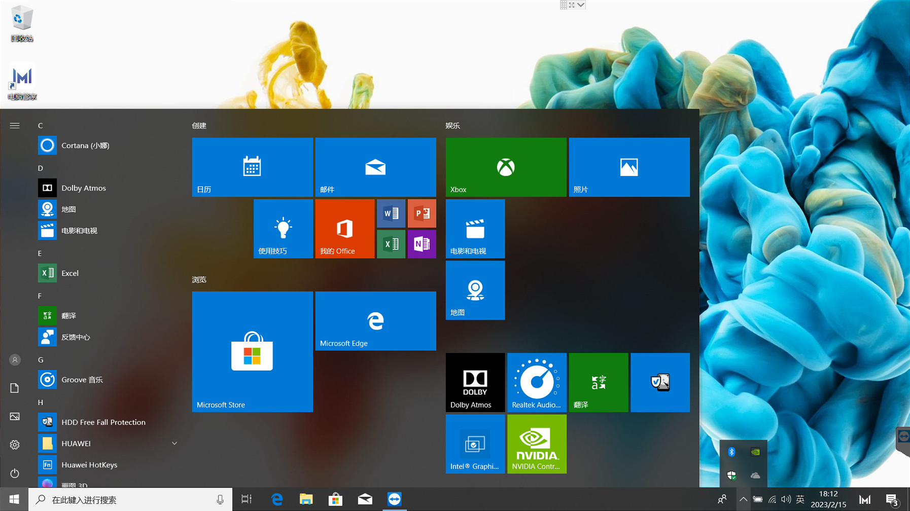Open the HDD protection shield tile
The height and width of the screenshot is (511, 910).
click(x=660, y=382)
